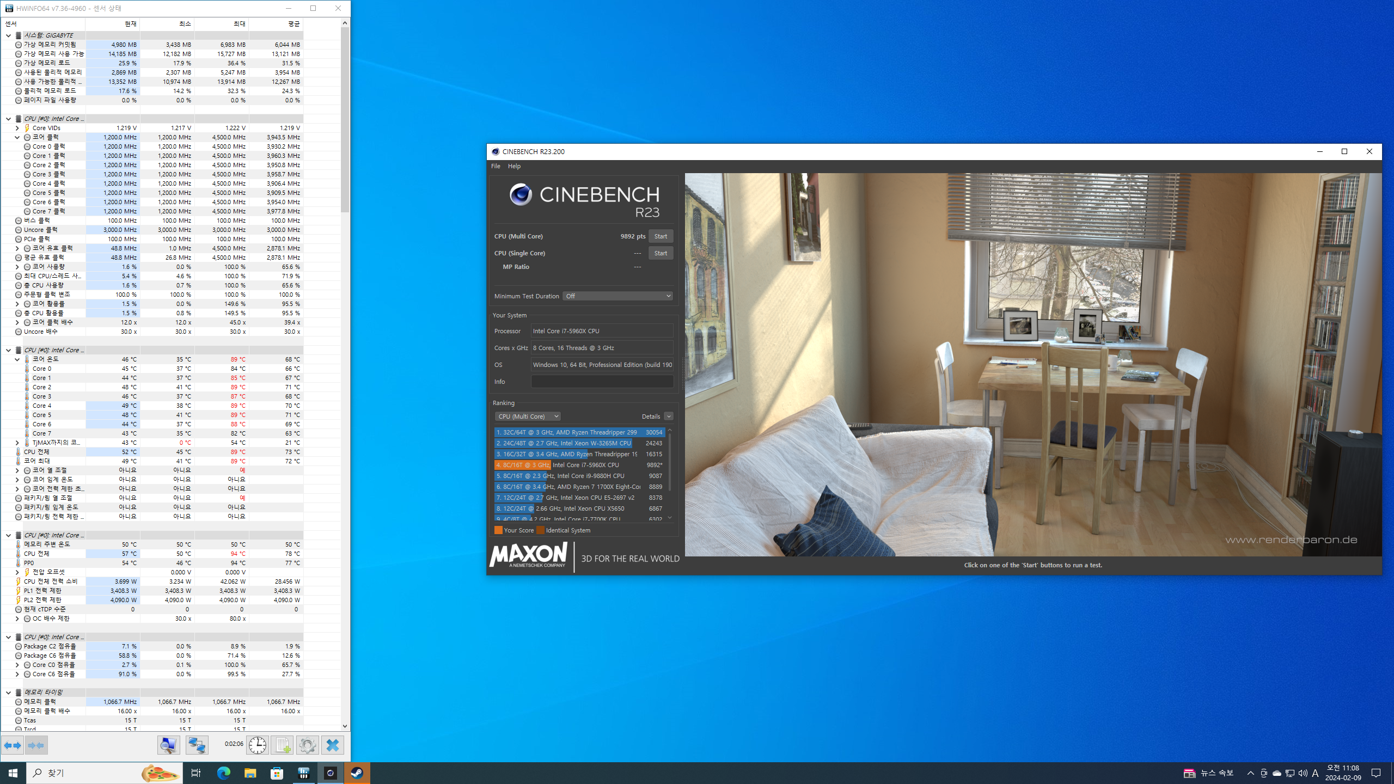
Task: Open the CPU (Multi Core) ranking dropdown
Action: coord(528,416)
